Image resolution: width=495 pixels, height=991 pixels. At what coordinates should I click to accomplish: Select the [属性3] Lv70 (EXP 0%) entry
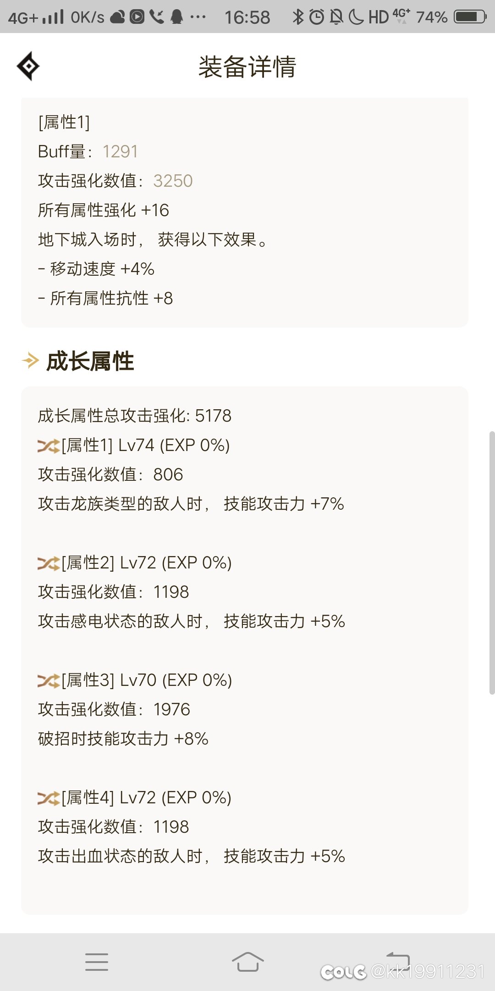[147, 680]
